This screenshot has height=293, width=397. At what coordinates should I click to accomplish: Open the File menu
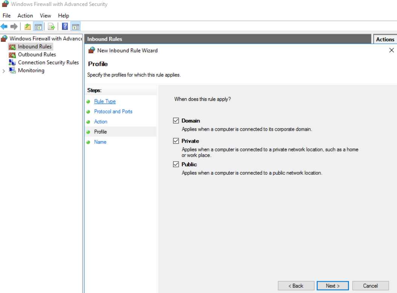(x=7, y=15)
